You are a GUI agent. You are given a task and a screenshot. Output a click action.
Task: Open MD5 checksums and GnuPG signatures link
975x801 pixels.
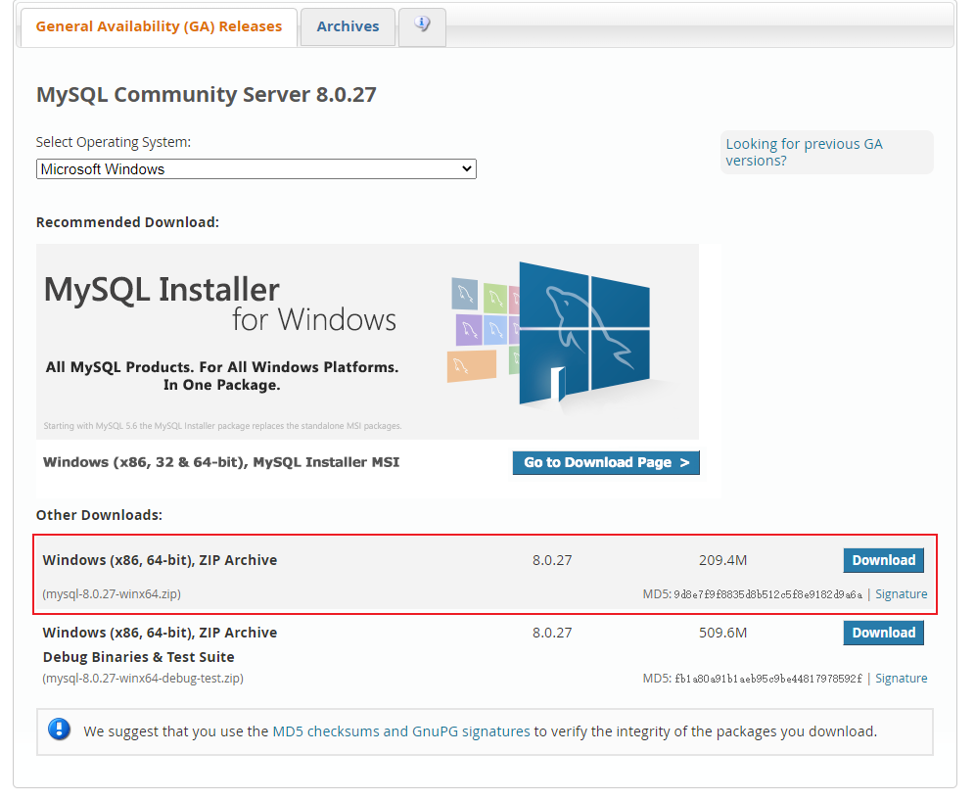(401, 731)
